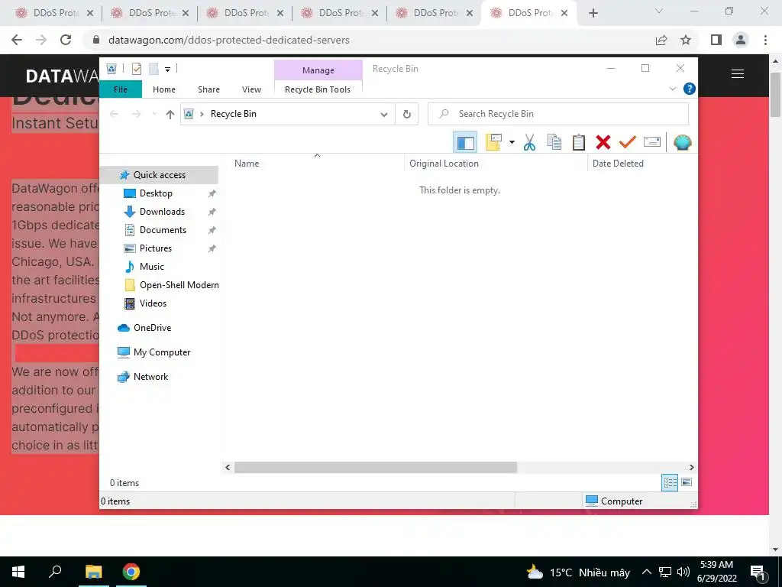Click the Explorer Help question mark icon
This screenshot has height=587, width=782.
tap(690, 89)
